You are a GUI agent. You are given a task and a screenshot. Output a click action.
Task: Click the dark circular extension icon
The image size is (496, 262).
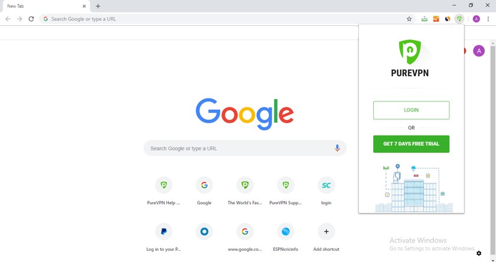[x=448, y=19]
